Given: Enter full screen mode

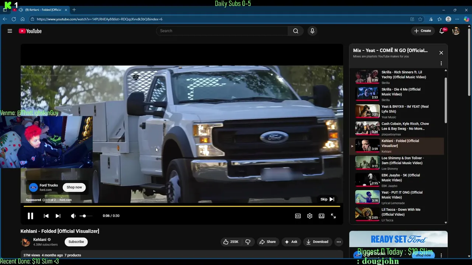Looking at the screenshot, I should tap(333, 216).
